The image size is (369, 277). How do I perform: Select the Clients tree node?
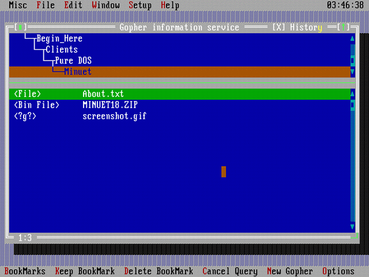coord(61,50)
